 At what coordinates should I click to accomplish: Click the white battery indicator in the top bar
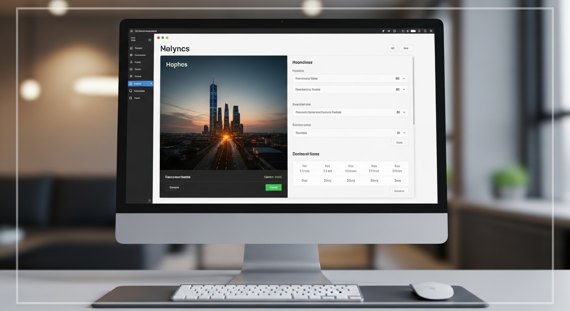tap(413, 31)
